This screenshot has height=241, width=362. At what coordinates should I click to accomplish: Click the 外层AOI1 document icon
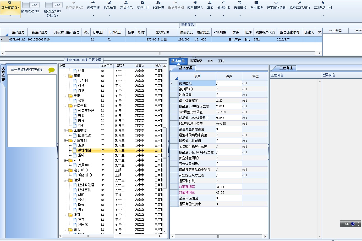(75, 165)
